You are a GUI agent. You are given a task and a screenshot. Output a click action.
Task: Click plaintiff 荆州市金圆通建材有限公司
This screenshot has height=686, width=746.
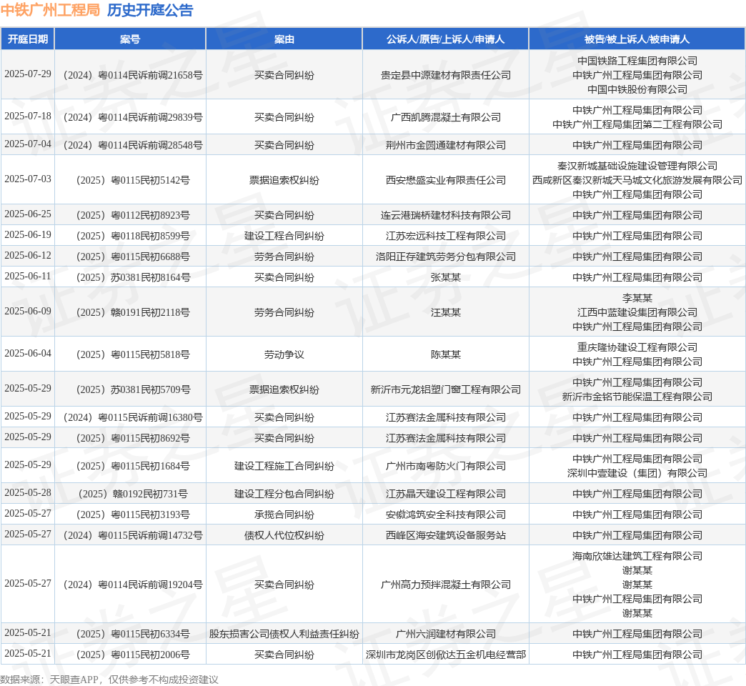445,145
